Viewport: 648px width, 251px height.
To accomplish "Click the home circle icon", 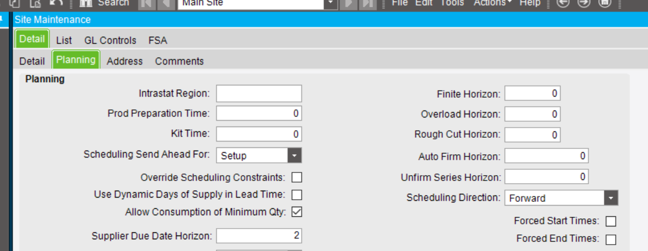I will tap(605, 3).
